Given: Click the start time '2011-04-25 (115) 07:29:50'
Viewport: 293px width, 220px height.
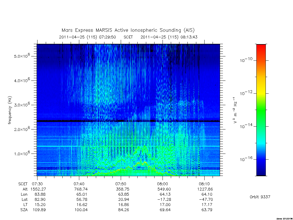Looking at the screenshot, I should [x=88, y=37].
